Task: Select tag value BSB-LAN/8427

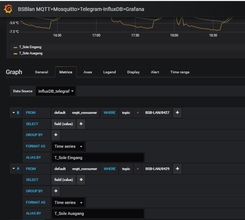Action: 157,113
